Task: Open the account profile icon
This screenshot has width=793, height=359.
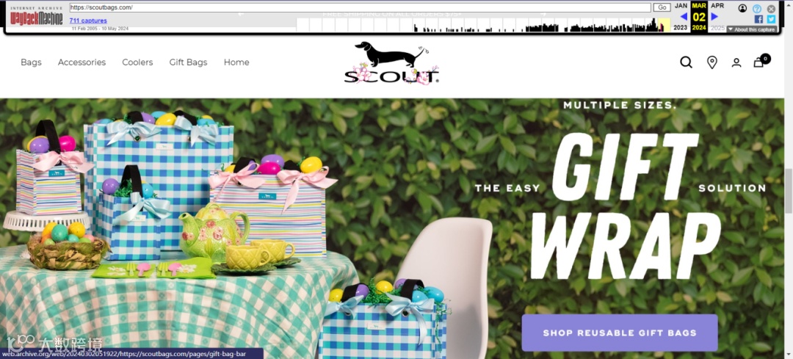Action: click(x=736, y=62)
